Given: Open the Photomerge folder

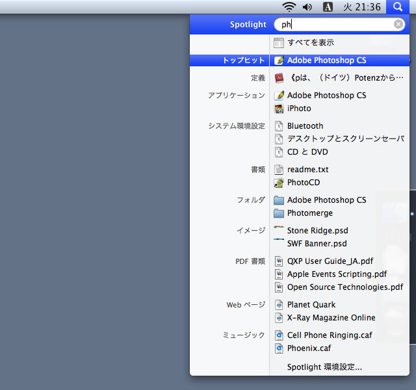Looking at the screenshot, I should (310, 213).
